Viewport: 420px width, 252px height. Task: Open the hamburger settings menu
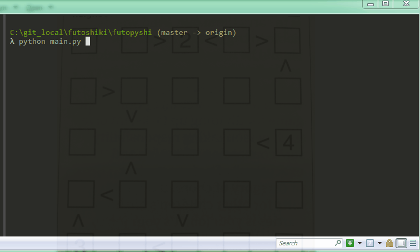tap(412, 243)
